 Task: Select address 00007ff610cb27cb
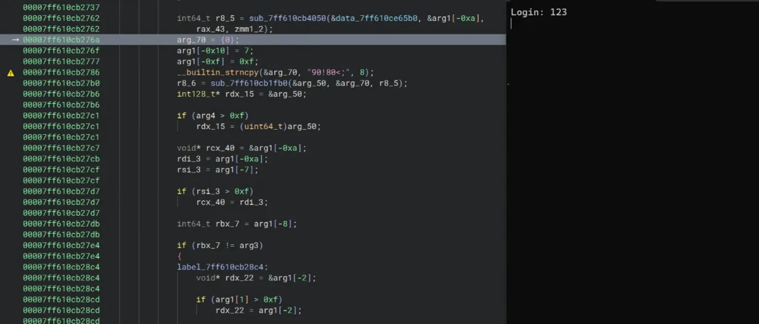pyautogui.click(x=61, y=159)
